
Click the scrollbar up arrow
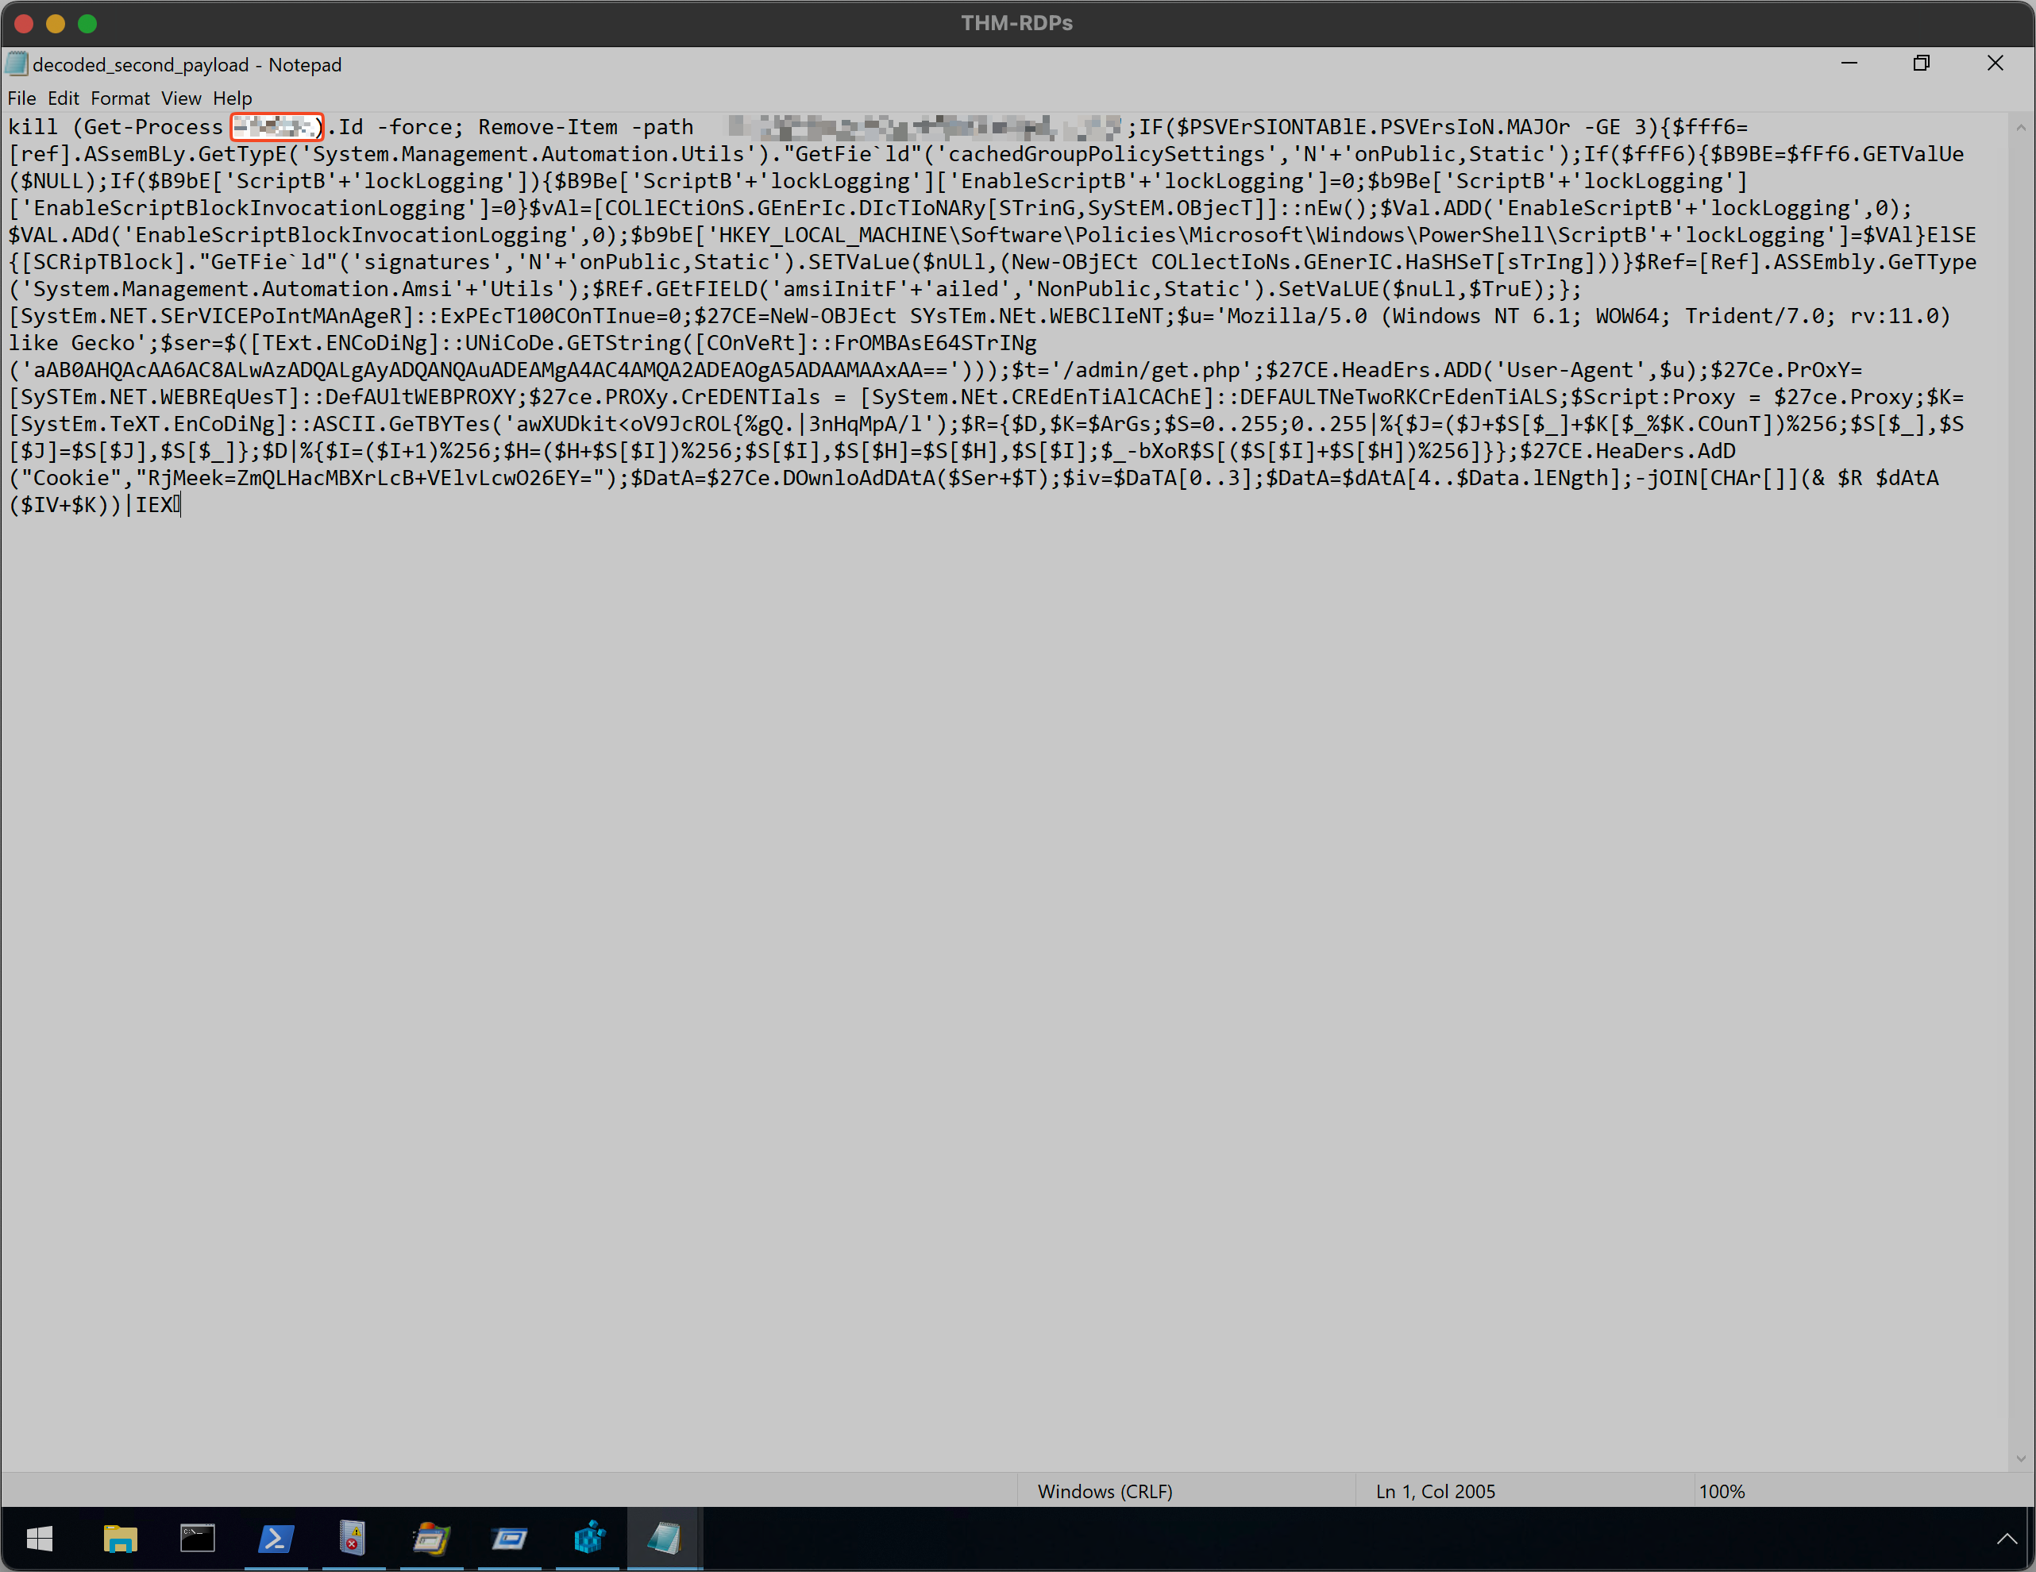(2020, 128)
